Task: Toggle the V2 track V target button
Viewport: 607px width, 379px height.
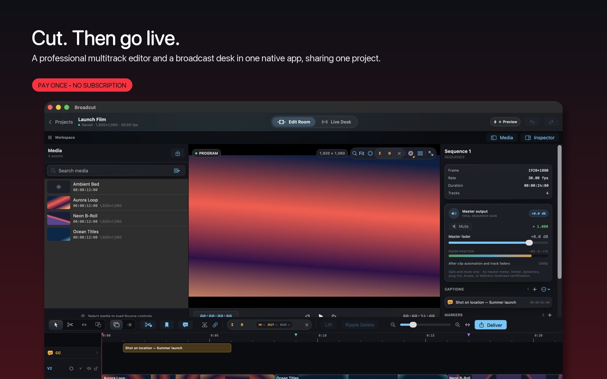Action: click(80, 368)
